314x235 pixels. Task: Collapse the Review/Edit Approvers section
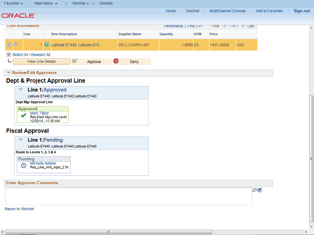point(9,73)
